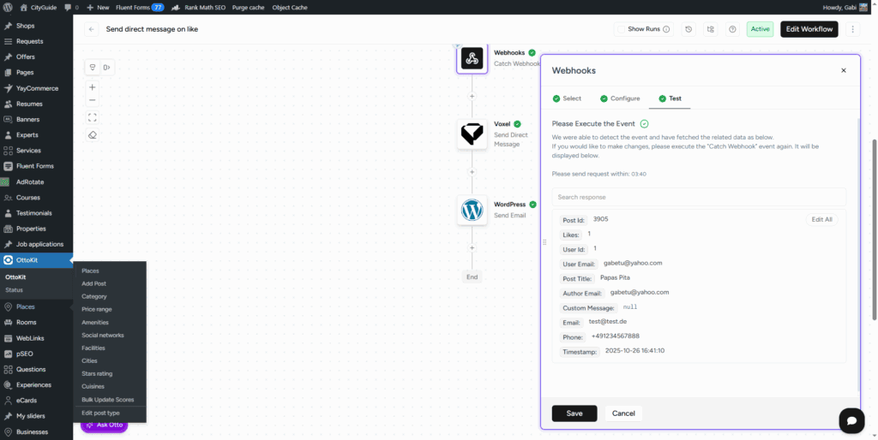
Task: Open workflow history clock icon
Action: pyautogui.click(x=688, y=29)
